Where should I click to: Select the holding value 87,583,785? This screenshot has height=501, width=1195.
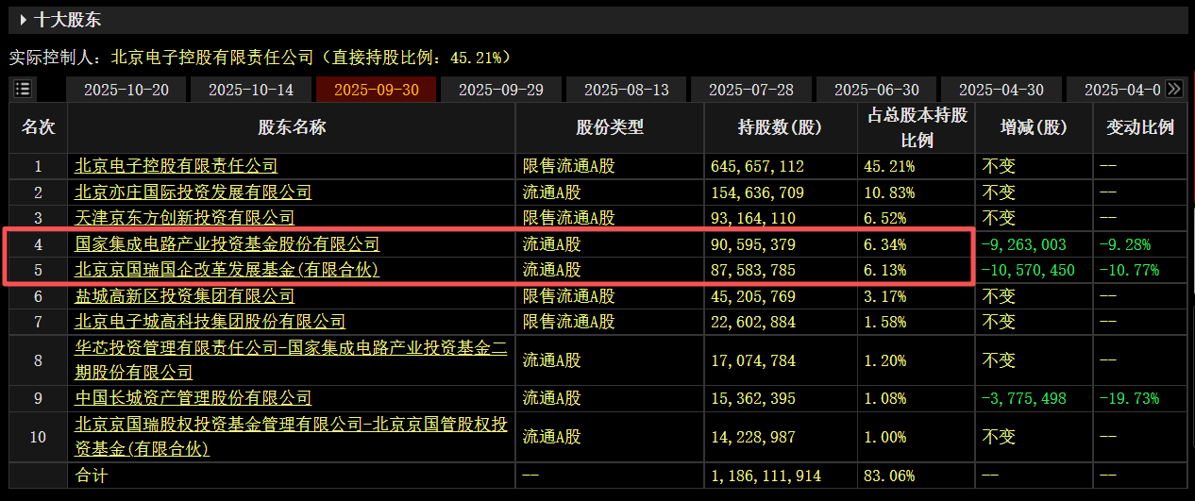(753, 271)
